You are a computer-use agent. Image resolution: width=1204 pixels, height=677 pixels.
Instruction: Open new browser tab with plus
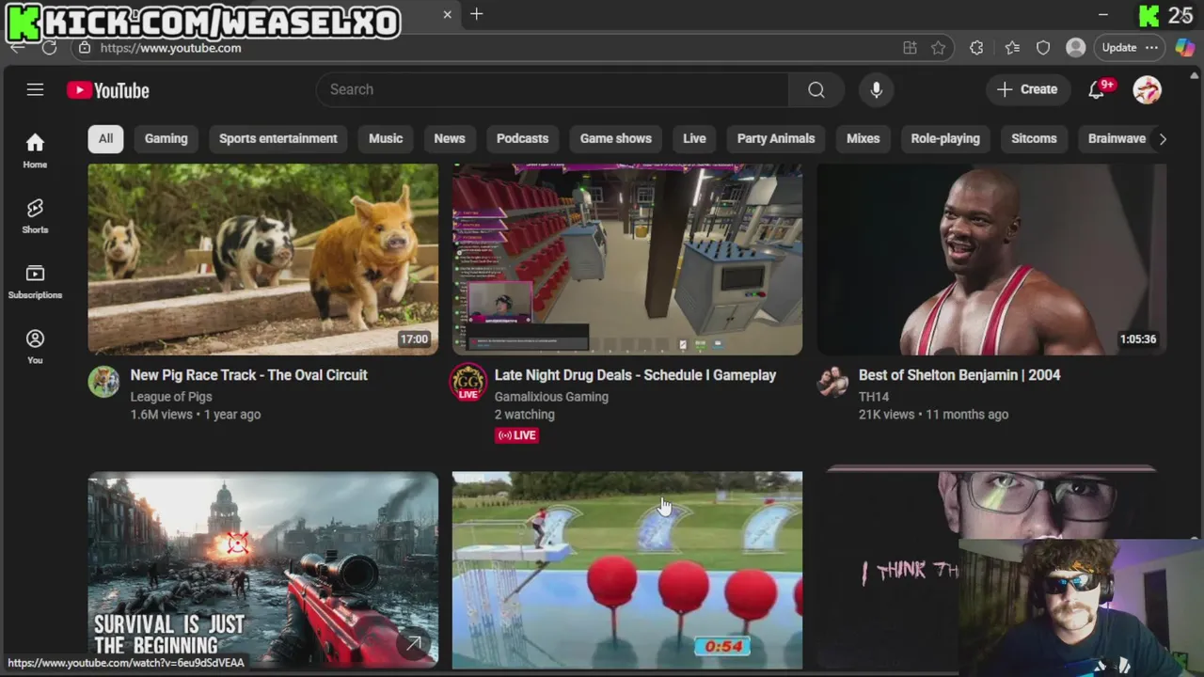point(477,14)
